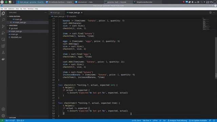Click the feedback icon in status bar
Viewport: 217px width, 122px height.
pyautogui.click(x=210, y=121)
